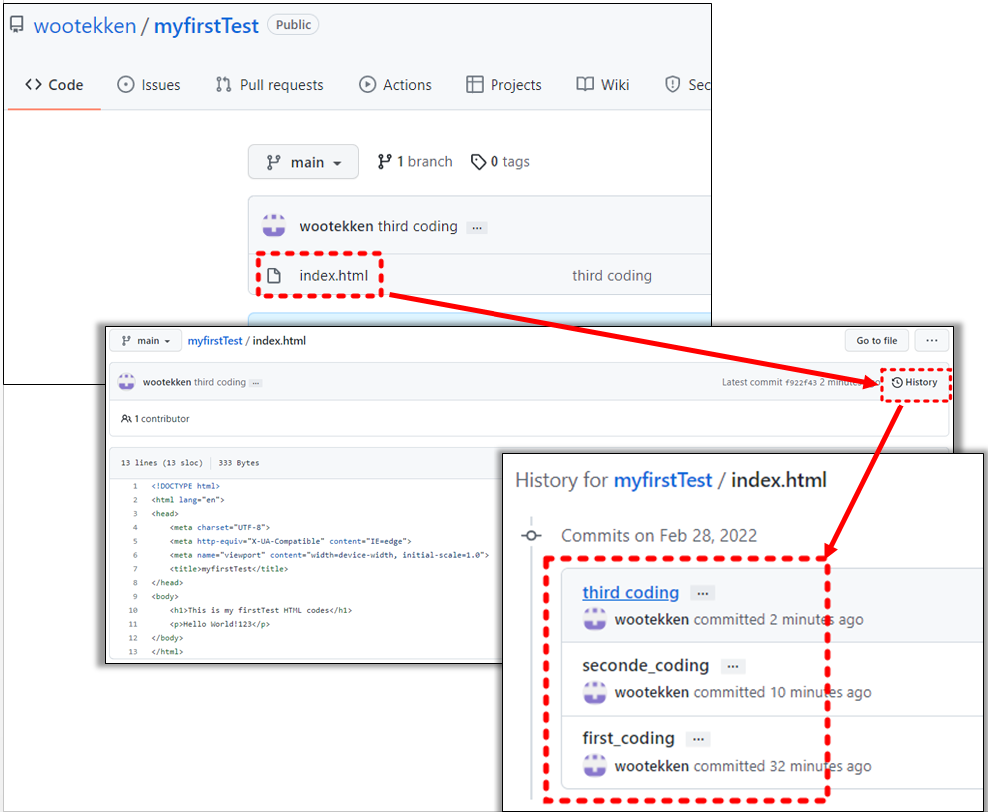Select the Code tab
Screen dimensions: 988x812
tap(54, 85)
